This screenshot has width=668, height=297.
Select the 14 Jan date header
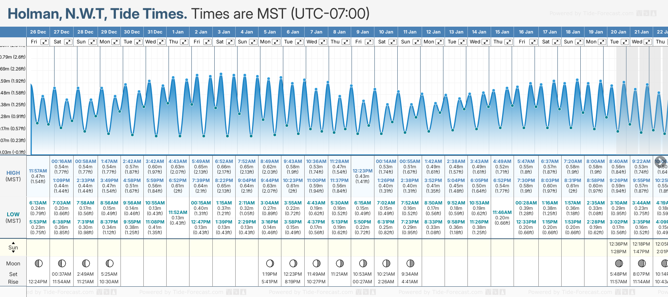pos(479,32)
